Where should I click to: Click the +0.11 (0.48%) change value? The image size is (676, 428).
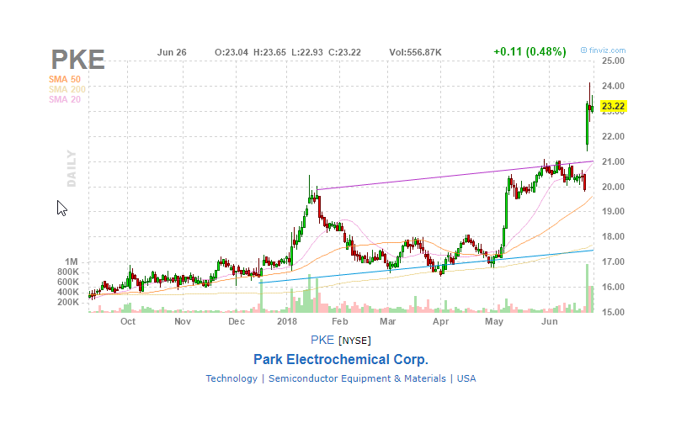pyautogui.click(x=530, y=51)
